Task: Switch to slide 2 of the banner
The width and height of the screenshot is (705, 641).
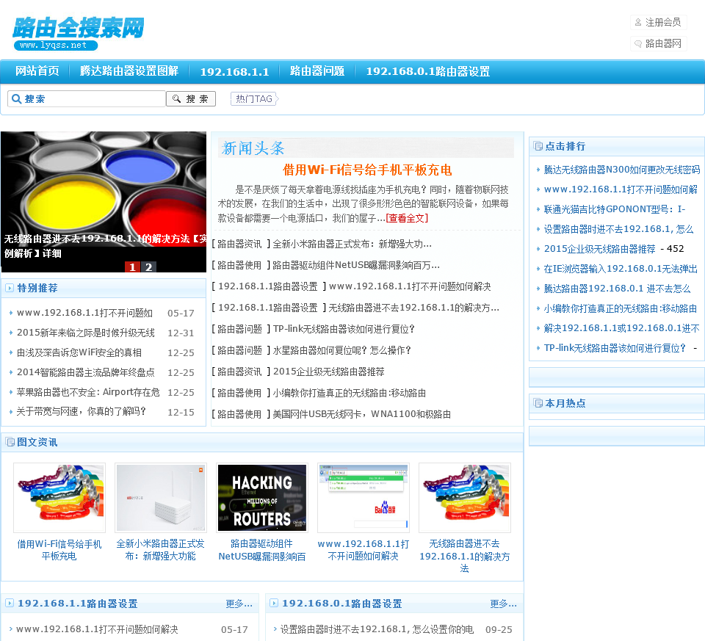Action: click(x=149, y=267)
